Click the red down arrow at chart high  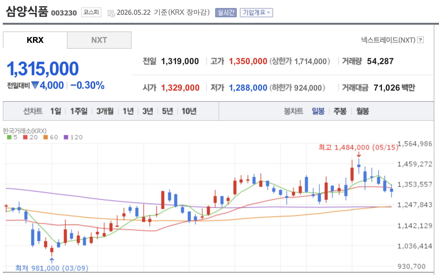point(359,154)
